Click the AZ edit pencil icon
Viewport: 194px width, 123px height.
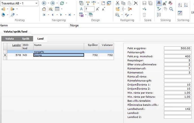point(127,15)
